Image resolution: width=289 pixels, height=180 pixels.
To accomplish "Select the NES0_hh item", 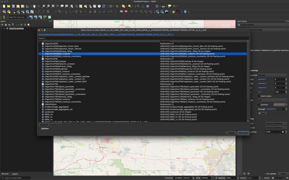I will pos(143,114).
